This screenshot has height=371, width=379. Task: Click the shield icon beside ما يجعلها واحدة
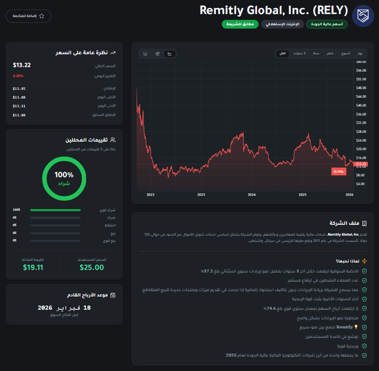tap(364, 355)
